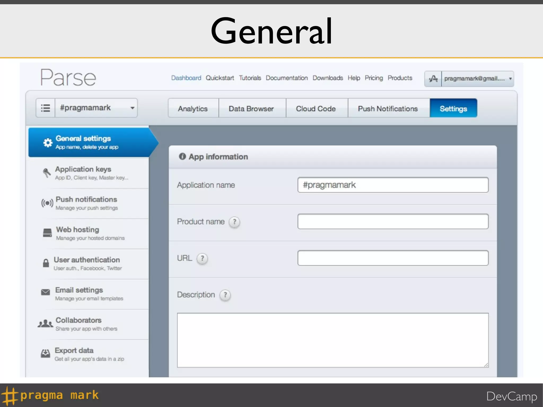
Task: Visit the Downloads link
Action: click(x=328, y=78)
